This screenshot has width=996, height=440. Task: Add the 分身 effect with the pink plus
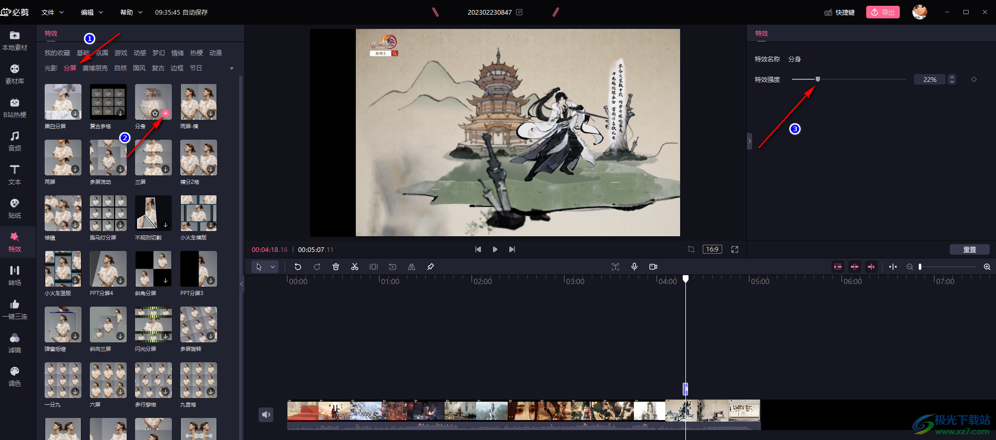point(166,113)
